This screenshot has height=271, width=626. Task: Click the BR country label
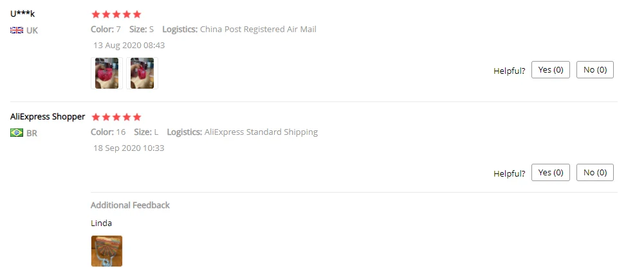click(x=32, y=133)
